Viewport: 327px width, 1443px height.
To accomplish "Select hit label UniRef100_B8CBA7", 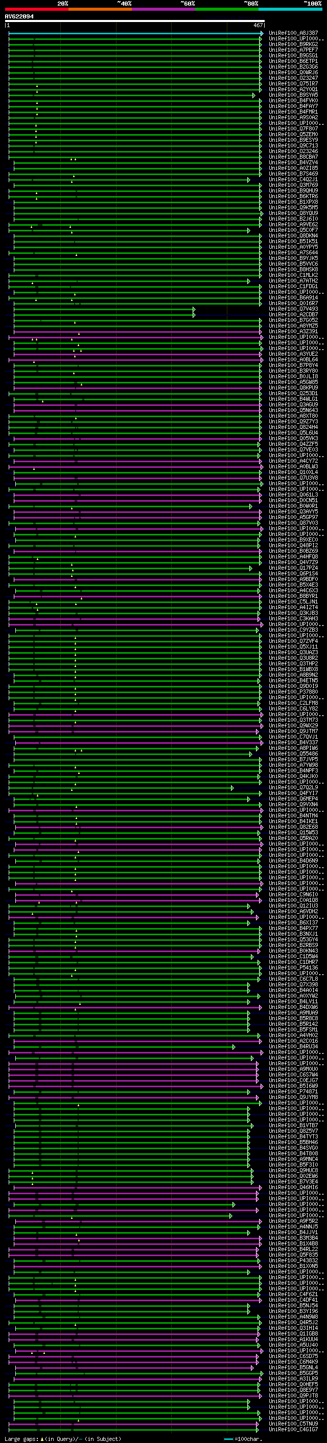I will point(293,157).
